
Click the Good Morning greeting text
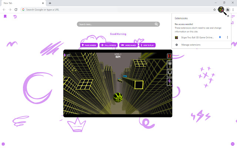(x=118, y=34)
